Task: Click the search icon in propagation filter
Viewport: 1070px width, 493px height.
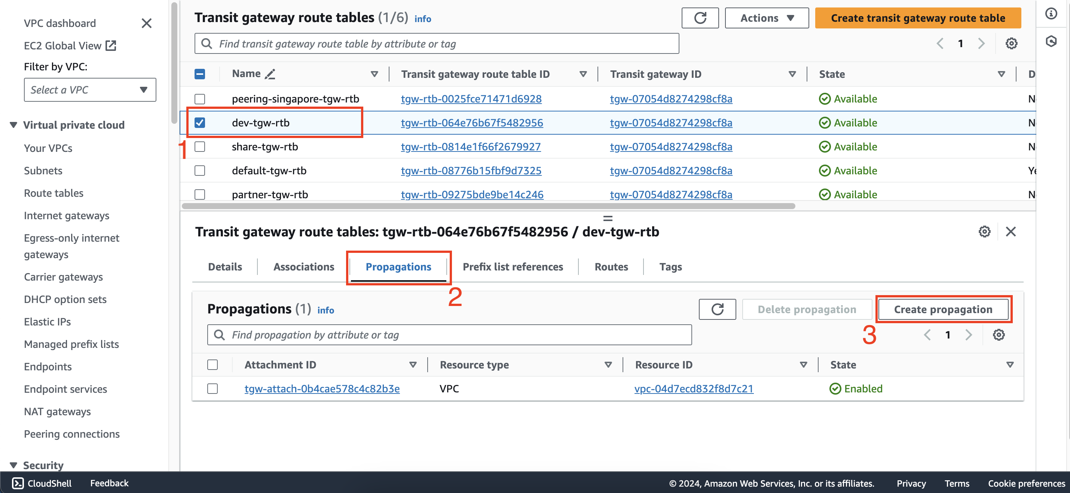Action: pos(219,335)
